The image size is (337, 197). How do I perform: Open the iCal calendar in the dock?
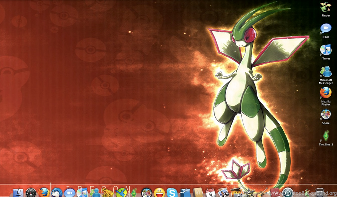click(x=211, y=193)
